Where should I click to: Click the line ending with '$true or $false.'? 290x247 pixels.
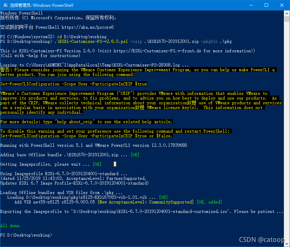[x=86, y=136]
